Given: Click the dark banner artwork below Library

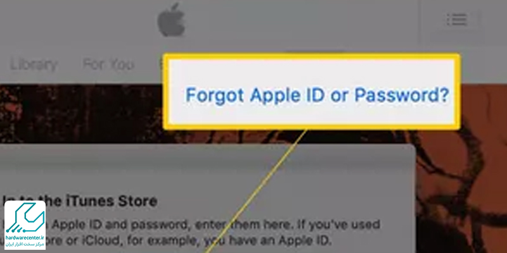Looking at the screenshot, I should pyautogui.click(x=81, y=113).
